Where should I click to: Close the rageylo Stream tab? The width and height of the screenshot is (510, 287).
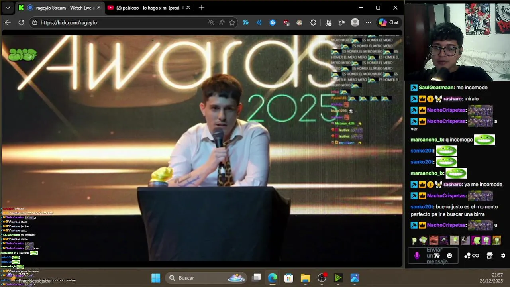tap(99, 8)
